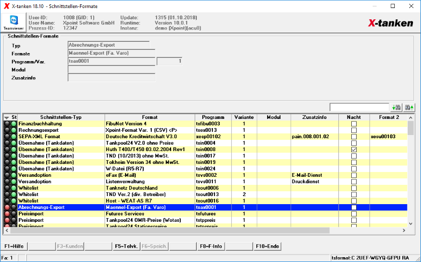
Task: Click the variant number field showing 1
Action: click(169, 61)
